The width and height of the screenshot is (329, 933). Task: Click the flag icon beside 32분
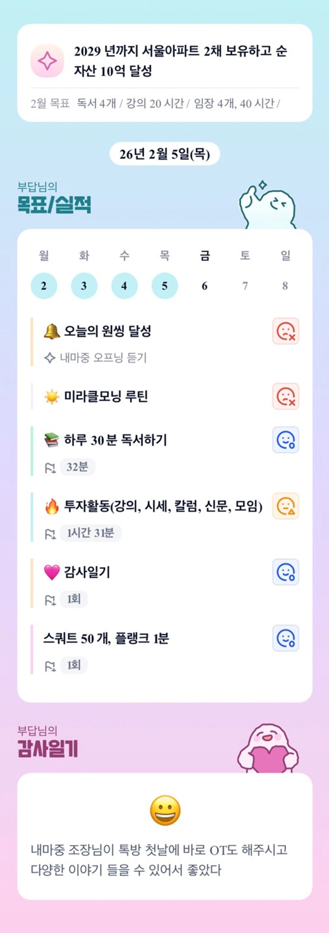pyautogui.click(x=50, y=468)
